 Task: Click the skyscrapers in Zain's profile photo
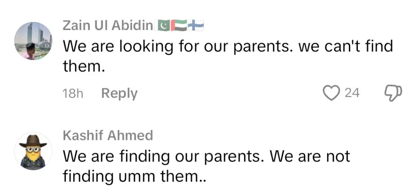pos(36,34)
